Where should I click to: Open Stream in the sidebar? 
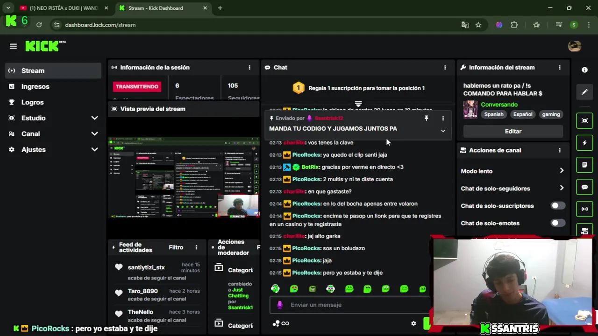(x=53, y=70)
